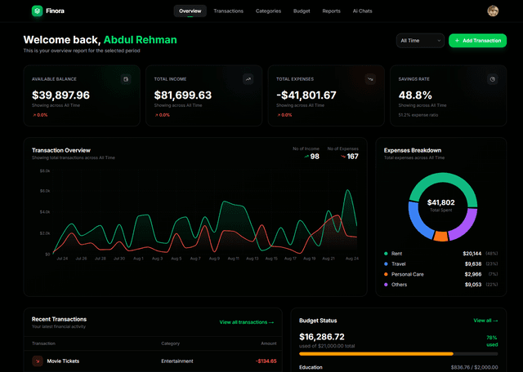The height and width of the screenshot is (372, 523).
Task: Click the Abdul Rehman name in greeting
Action: coord(140,40)
